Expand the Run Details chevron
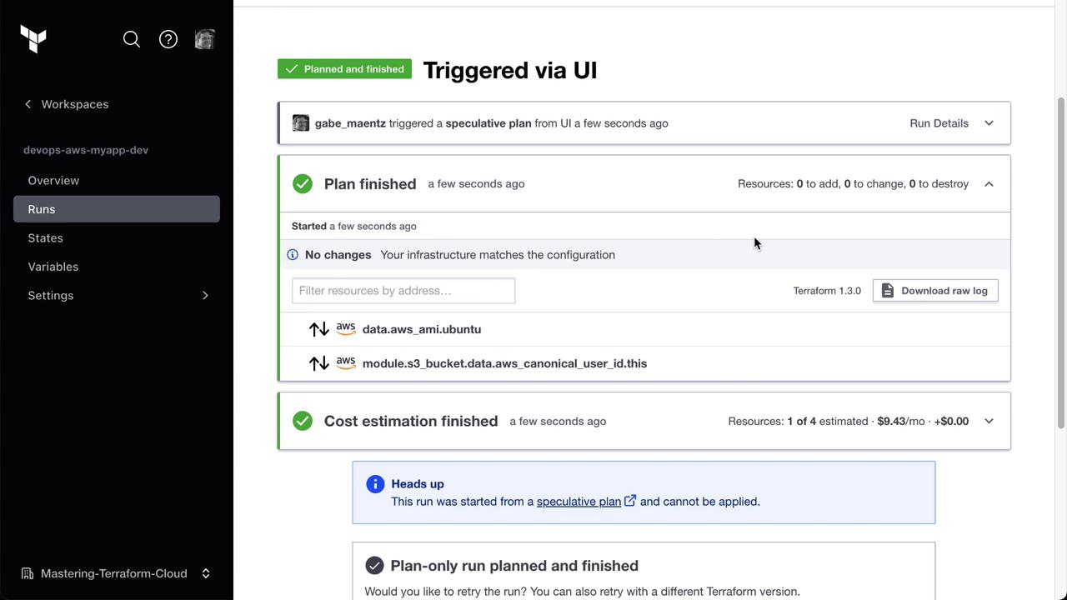Viewport: 1067px width, 600px height. [989, 123]
